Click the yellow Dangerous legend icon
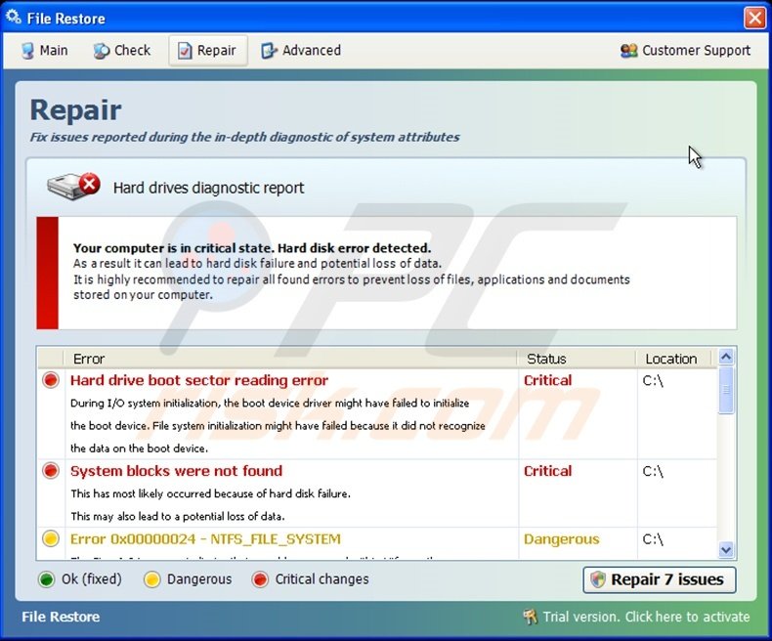The image size is (772, 641). (x=152, y=579)
